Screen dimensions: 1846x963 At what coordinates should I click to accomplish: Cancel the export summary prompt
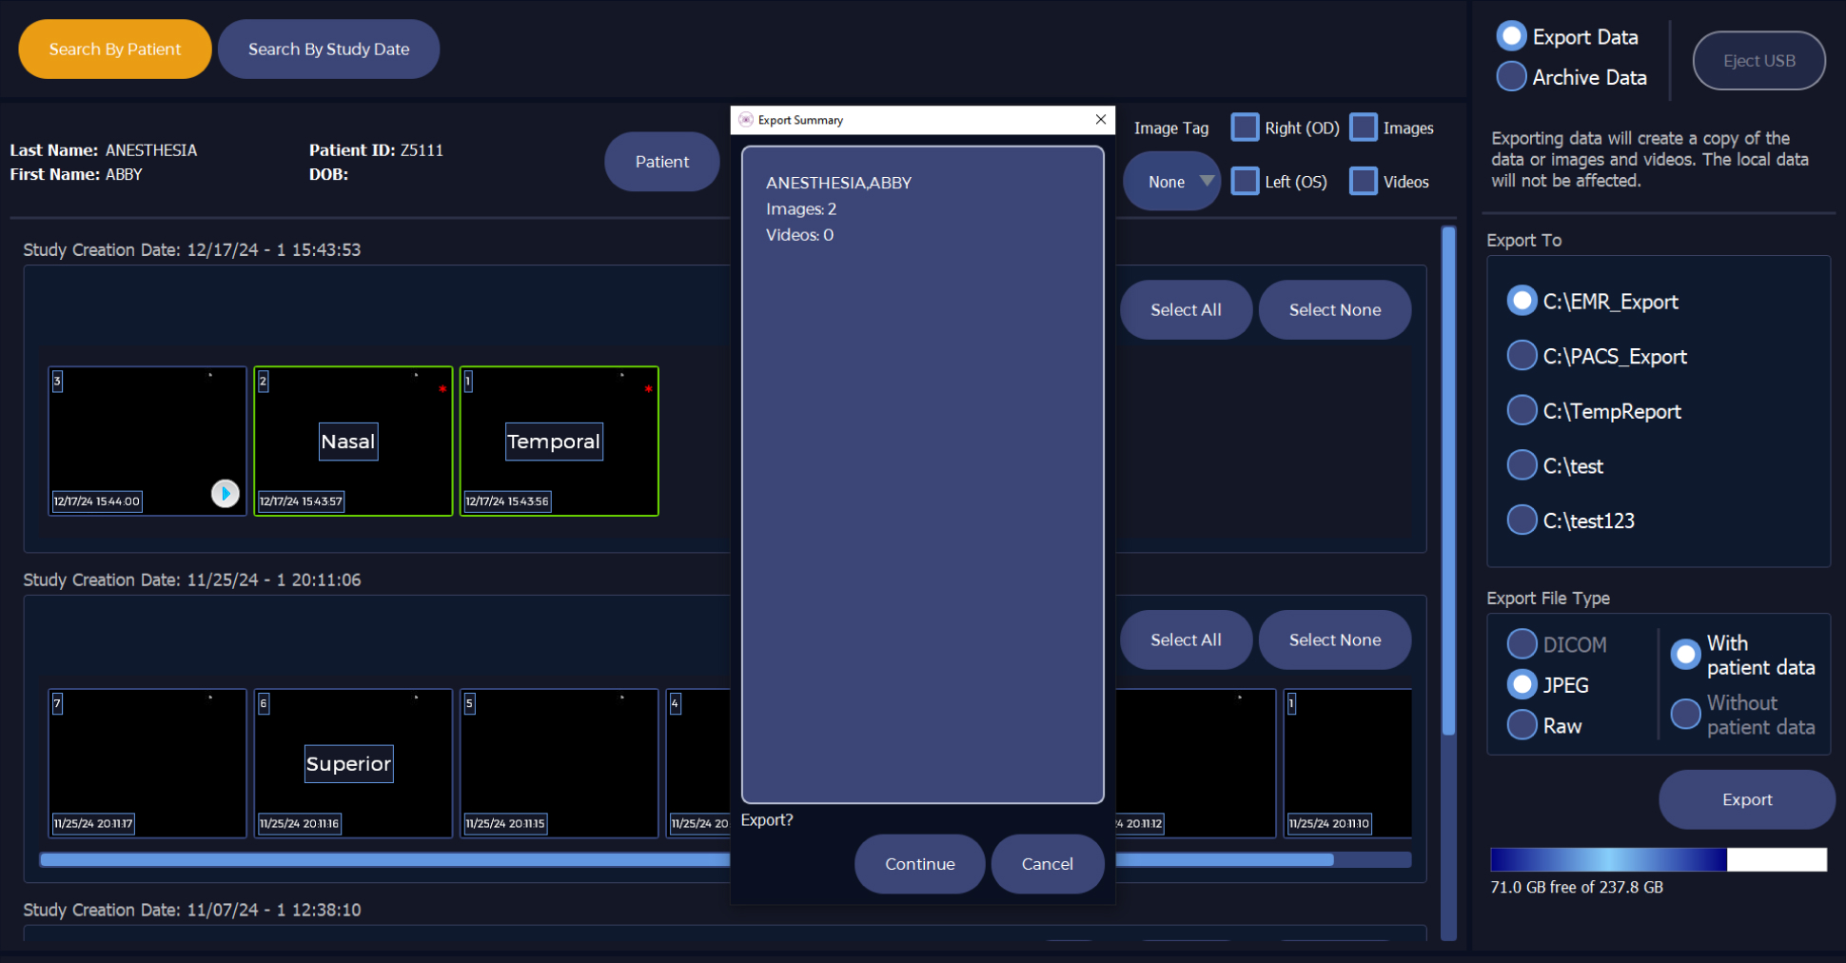[x=1047, y=864]
